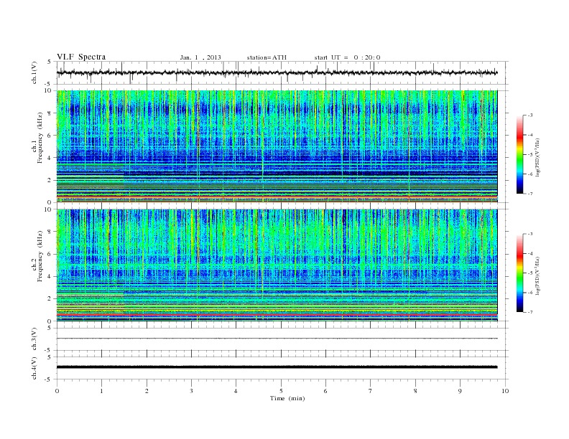Click the station=ATH label
569x439 pixels.
click(267, 57)
